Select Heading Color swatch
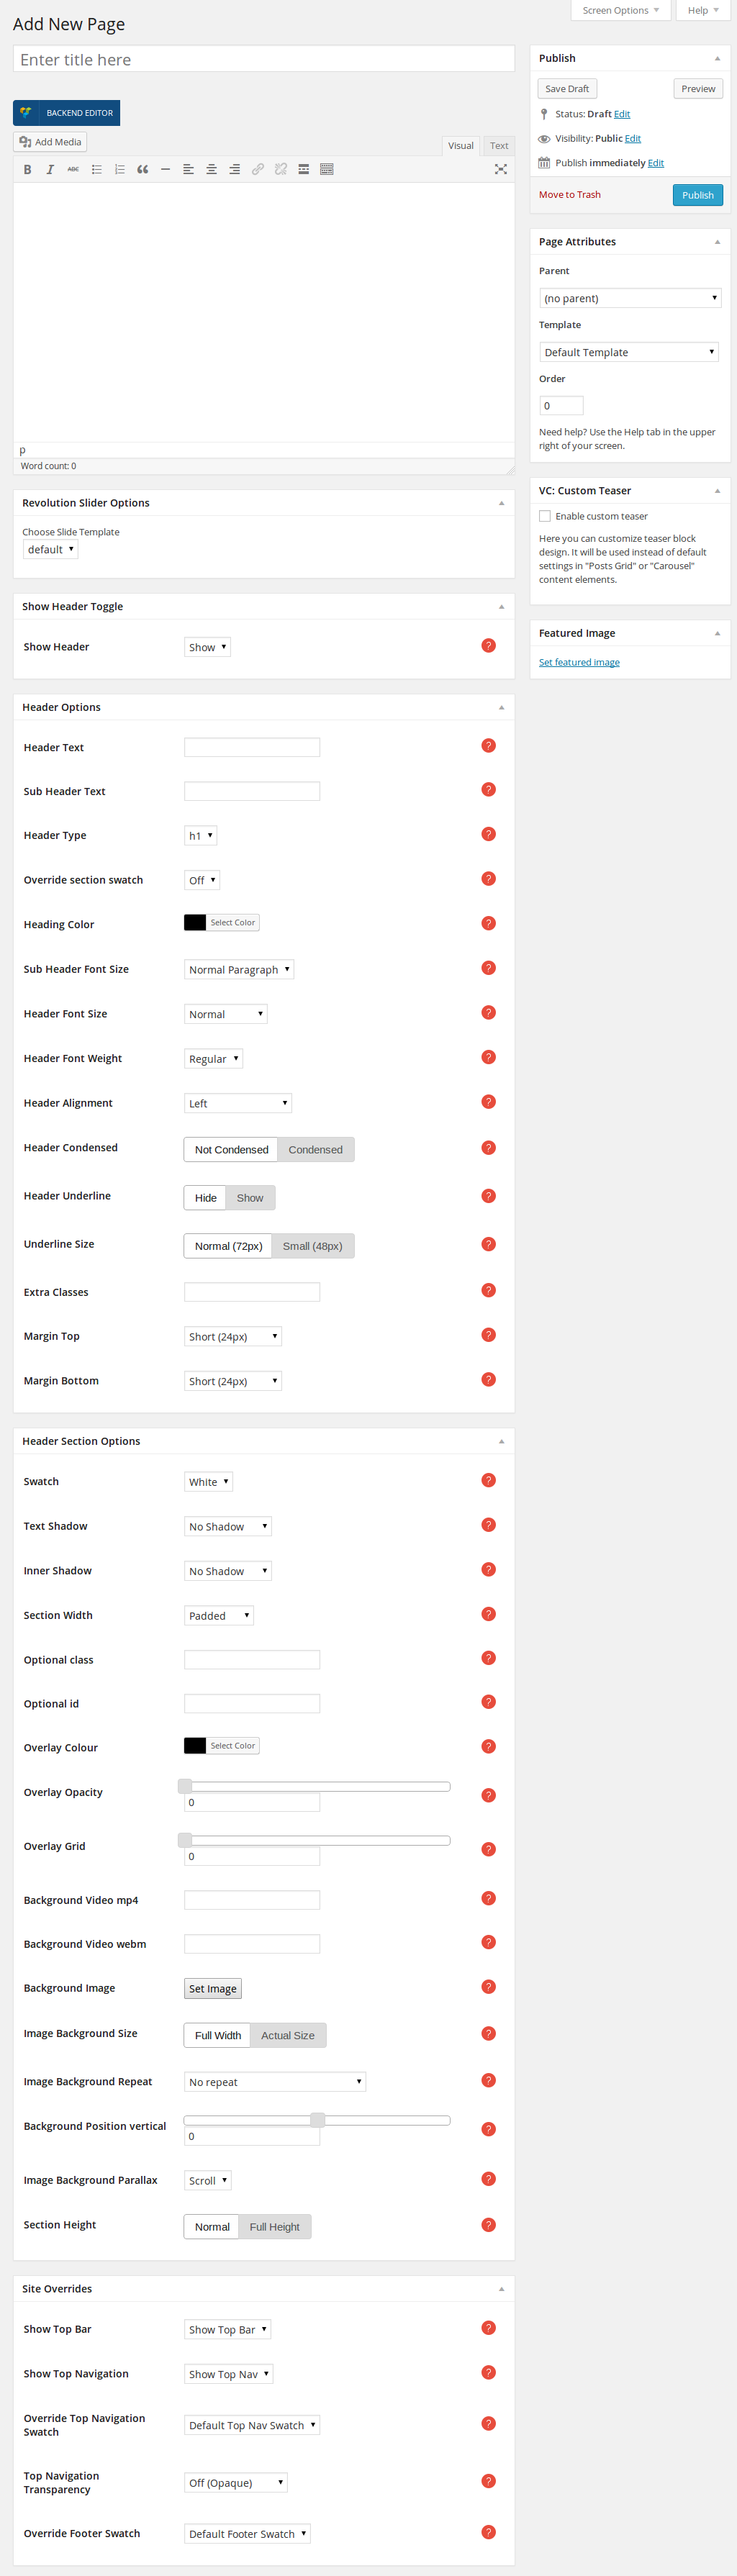Screen dimensions: 737x2576 coord(222,922)
